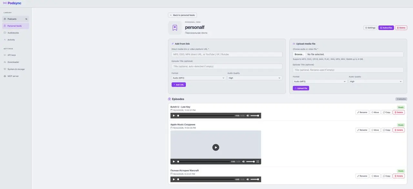
Task: Click the Episodes heading icon
Action: (x=169, y=99)
